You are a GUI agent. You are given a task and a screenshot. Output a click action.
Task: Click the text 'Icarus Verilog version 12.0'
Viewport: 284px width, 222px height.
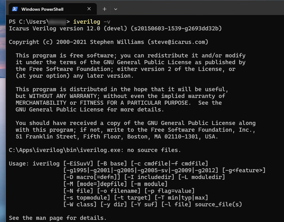pos(54,29)
